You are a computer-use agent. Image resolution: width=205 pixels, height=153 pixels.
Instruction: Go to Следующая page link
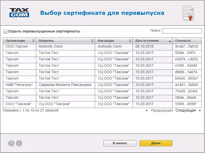tap(186, 110)
